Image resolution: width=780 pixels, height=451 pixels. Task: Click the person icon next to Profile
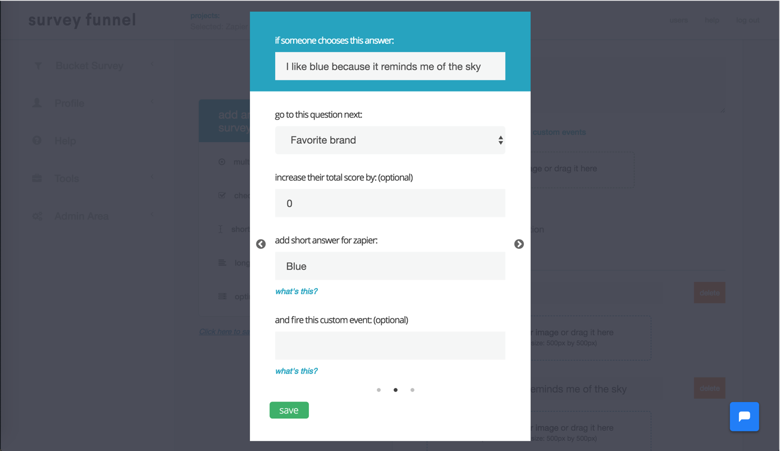coord(37,103)
